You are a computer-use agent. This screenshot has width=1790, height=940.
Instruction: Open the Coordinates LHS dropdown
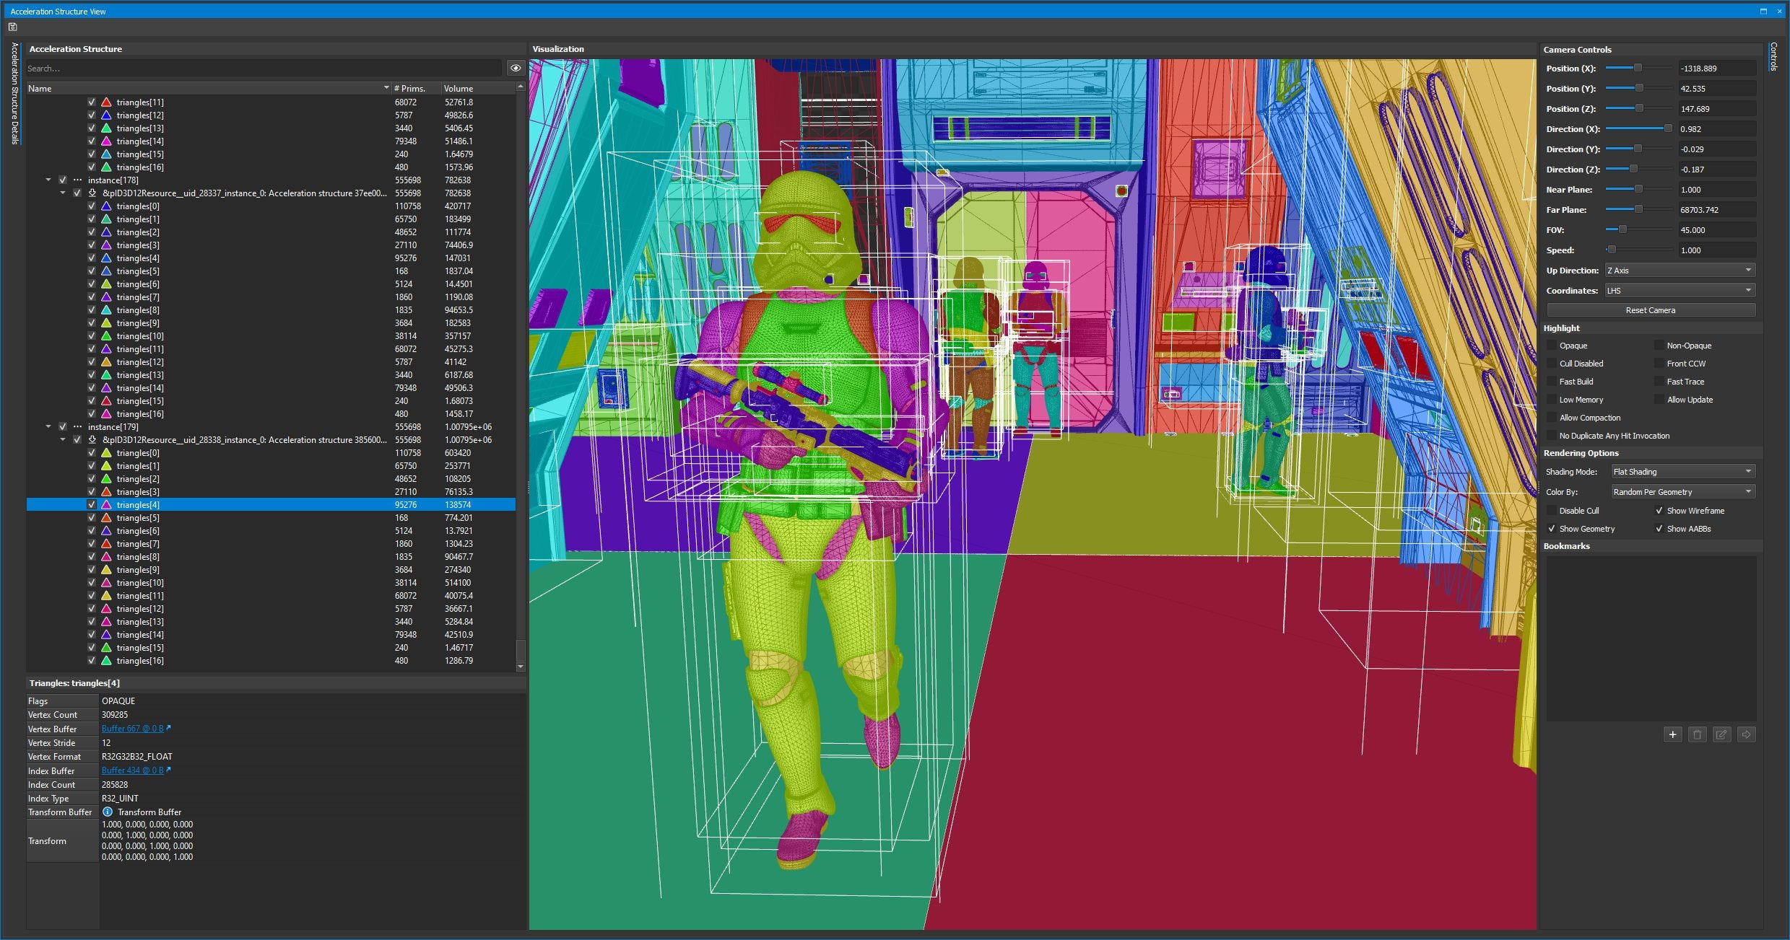click(1680, 291)
